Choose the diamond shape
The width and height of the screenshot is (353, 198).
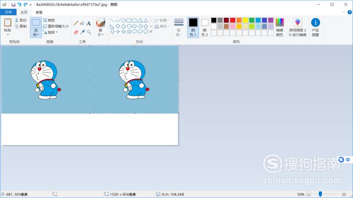118,26
